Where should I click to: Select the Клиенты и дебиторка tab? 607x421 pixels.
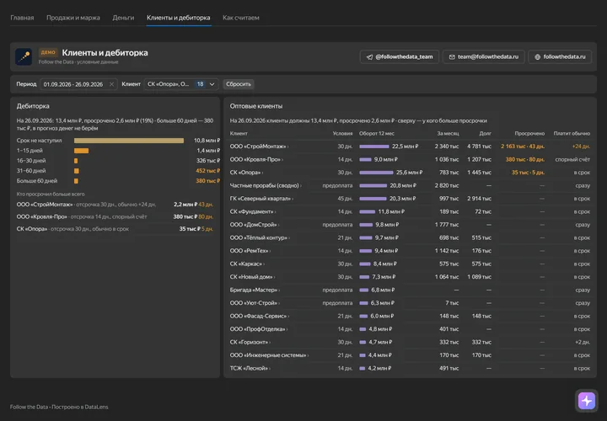coord(179,18)
